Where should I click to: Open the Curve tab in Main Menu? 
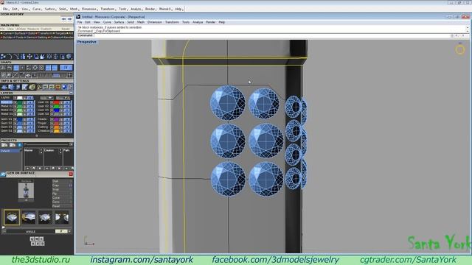pyautogui.click(x=7, y=33)
